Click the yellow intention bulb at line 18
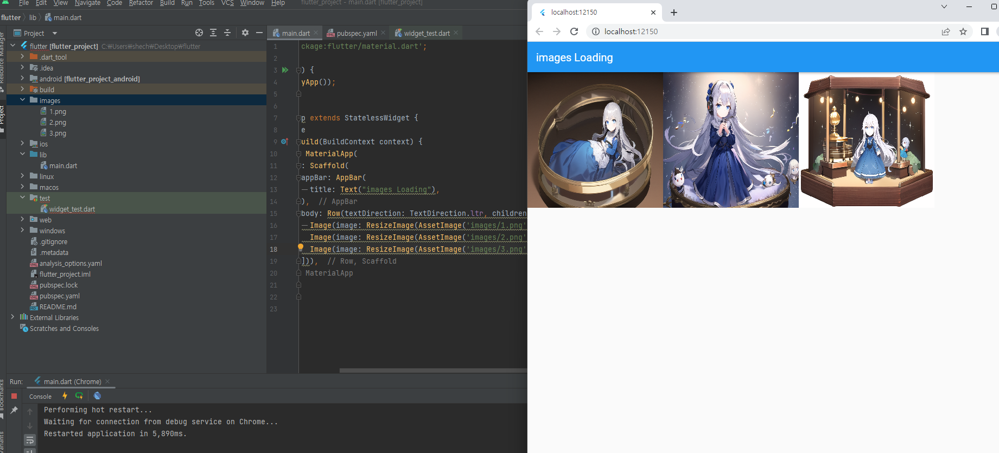The width and height of the screenshot is (999, 453). tap(301, 247)
